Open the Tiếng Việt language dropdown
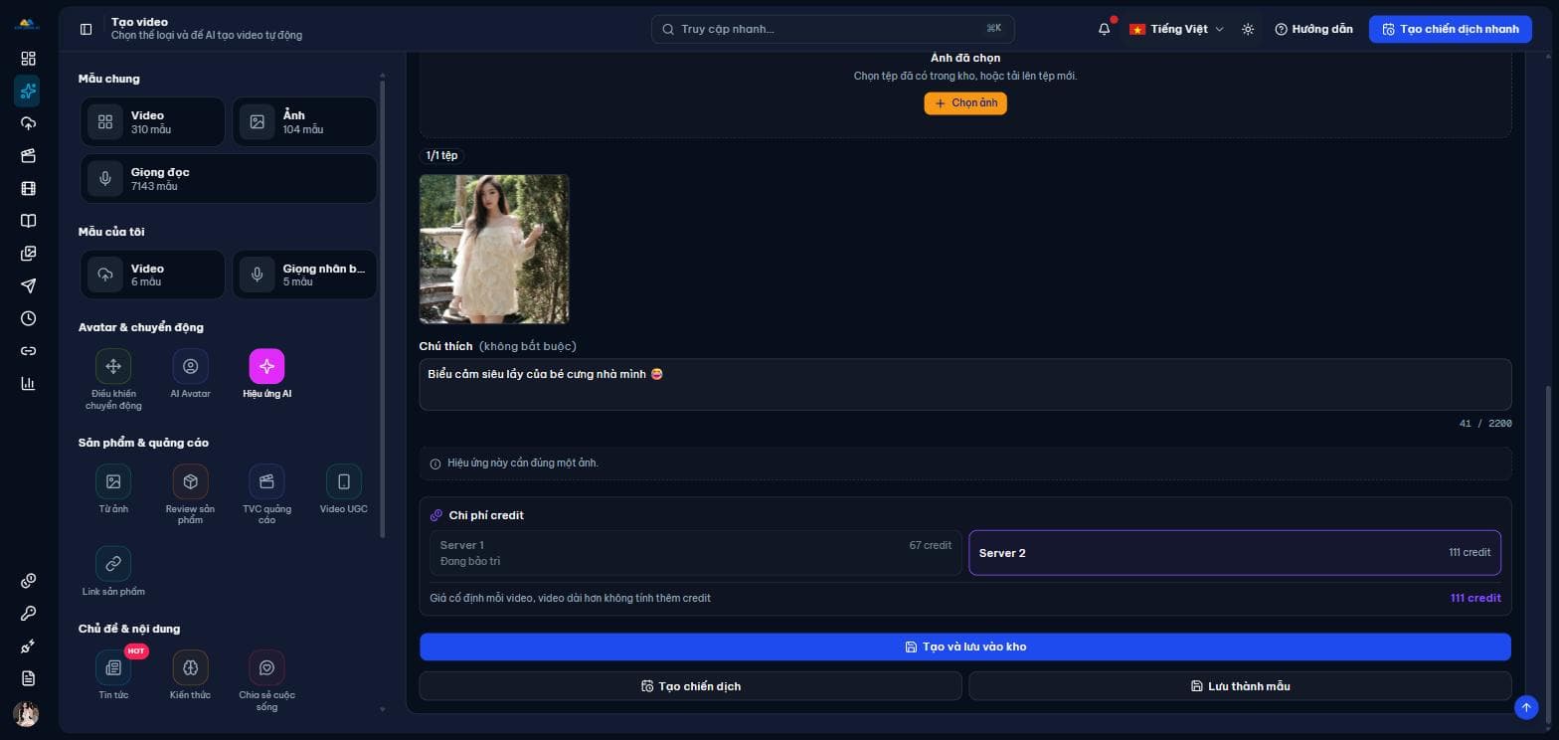The width and height of the screenshot is (1559, 740). 1176,29
